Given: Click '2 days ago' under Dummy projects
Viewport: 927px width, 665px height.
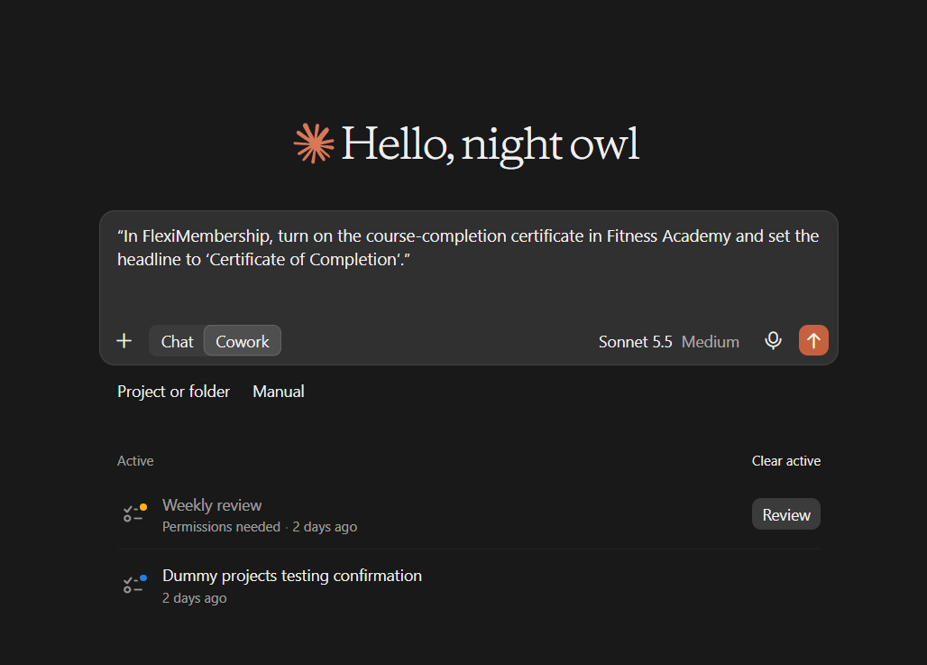Looking at the screenshot, I should 195,598.
